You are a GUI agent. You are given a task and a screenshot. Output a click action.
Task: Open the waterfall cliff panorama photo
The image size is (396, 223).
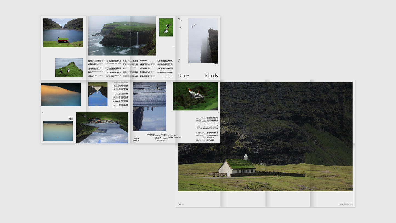pyautogui.click(x=122, y=36)
